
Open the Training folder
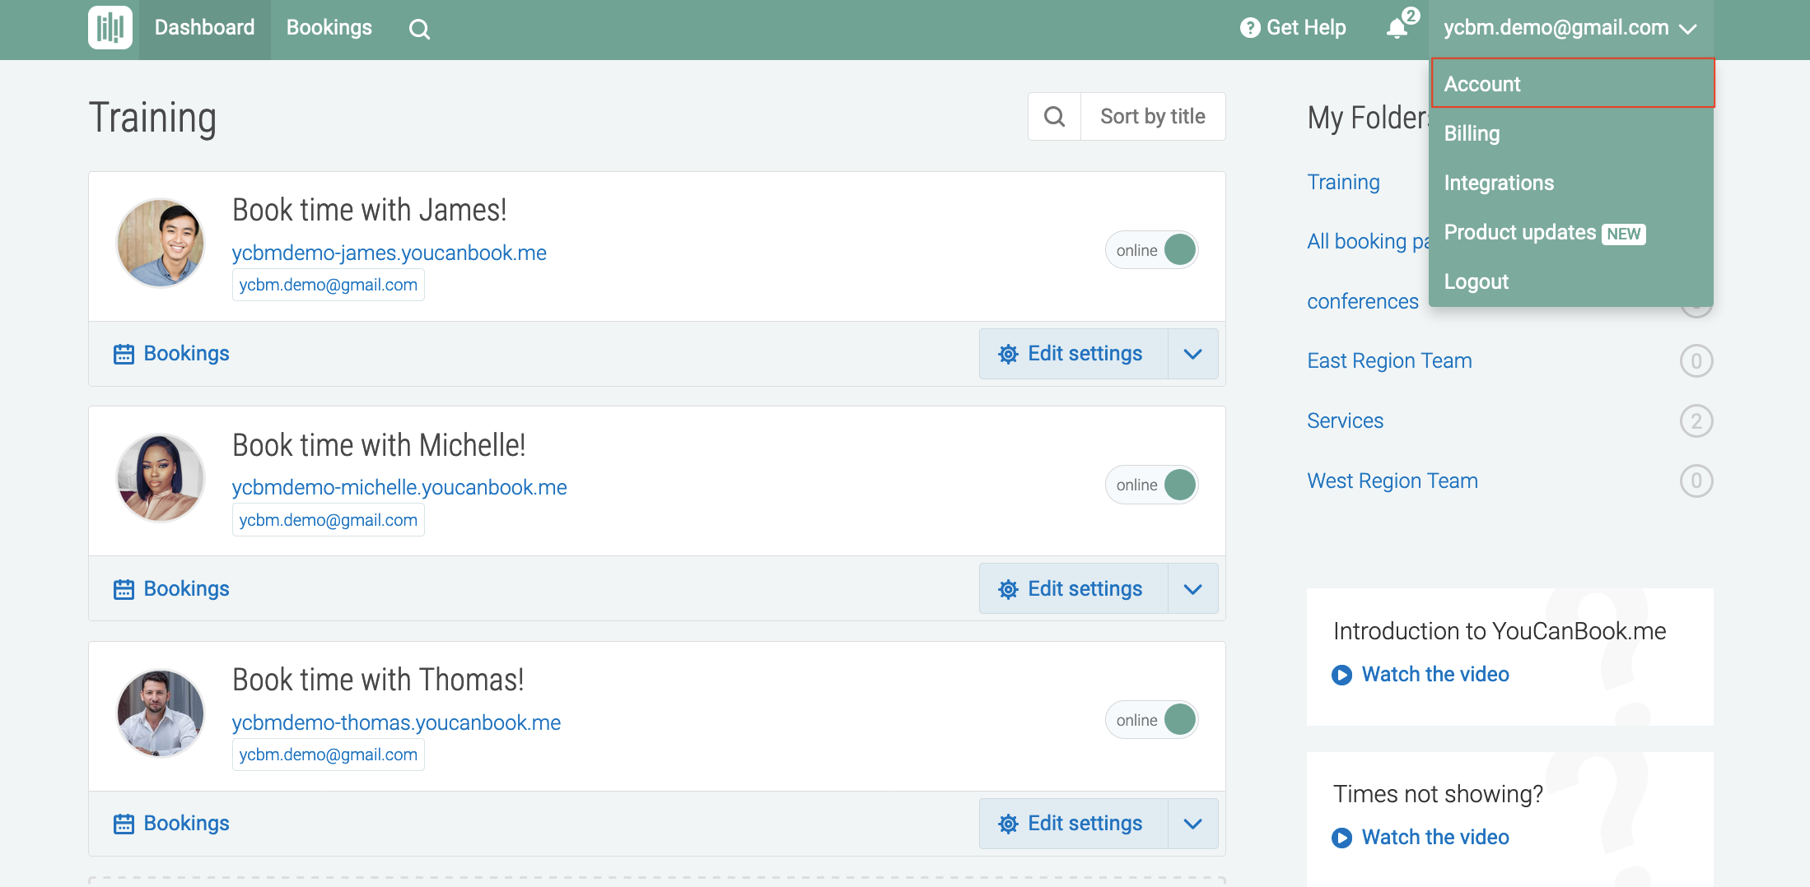tap(1343, 182)
